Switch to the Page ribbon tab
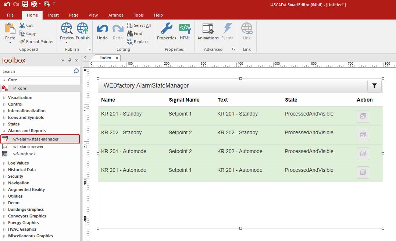The height and width of the screenshot is (241, 396). [74, 15]
